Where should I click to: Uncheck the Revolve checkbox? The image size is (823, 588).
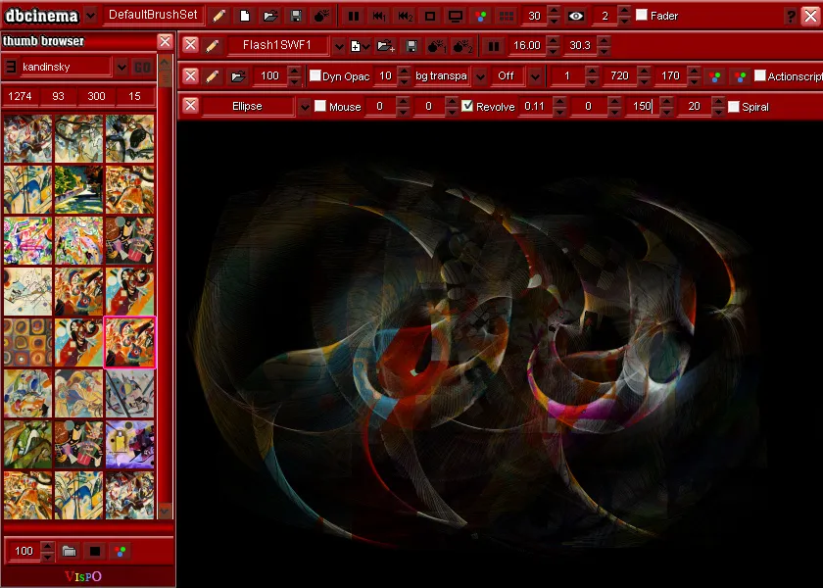(x=468, y=106)
